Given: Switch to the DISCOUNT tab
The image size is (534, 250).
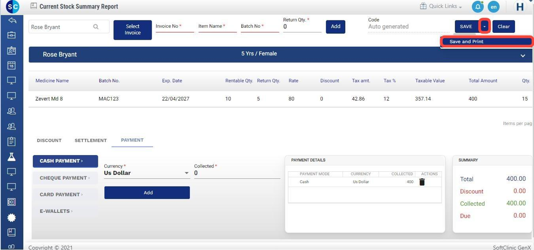Looking at the screenshot, I should tap(49, 141).
